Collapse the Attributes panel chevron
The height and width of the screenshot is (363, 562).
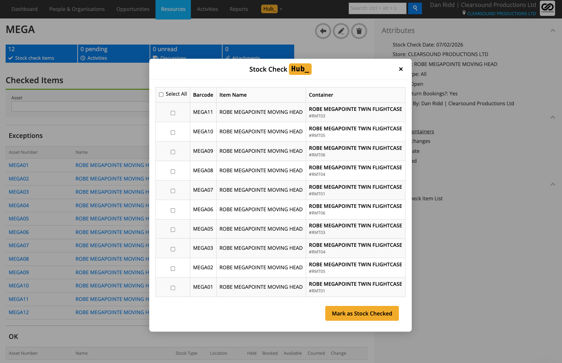[x=552, y=30]
